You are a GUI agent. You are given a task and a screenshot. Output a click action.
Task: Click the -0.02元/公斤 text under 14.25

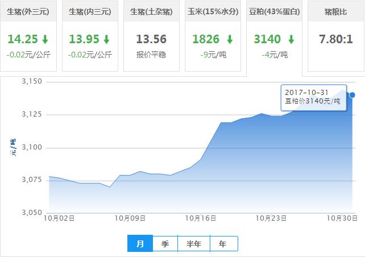[x=28, y=55]
